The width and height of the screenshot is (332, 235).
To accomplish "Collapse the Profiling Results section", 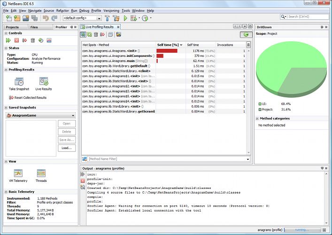I will (x=6, y=70).
